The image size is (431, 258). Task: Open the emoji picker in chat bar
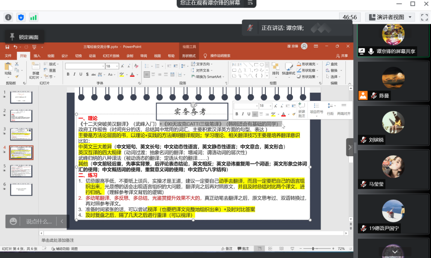coord(13,221)
